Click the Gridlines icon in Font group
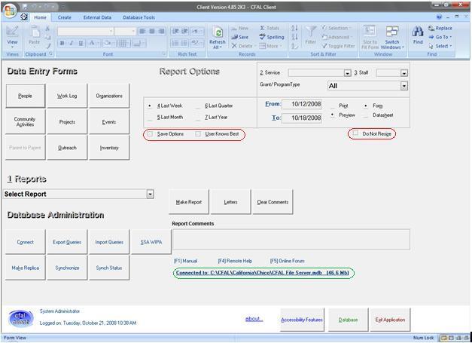The width and height of the screenshot is (472, 343). [x=123, y=44]
